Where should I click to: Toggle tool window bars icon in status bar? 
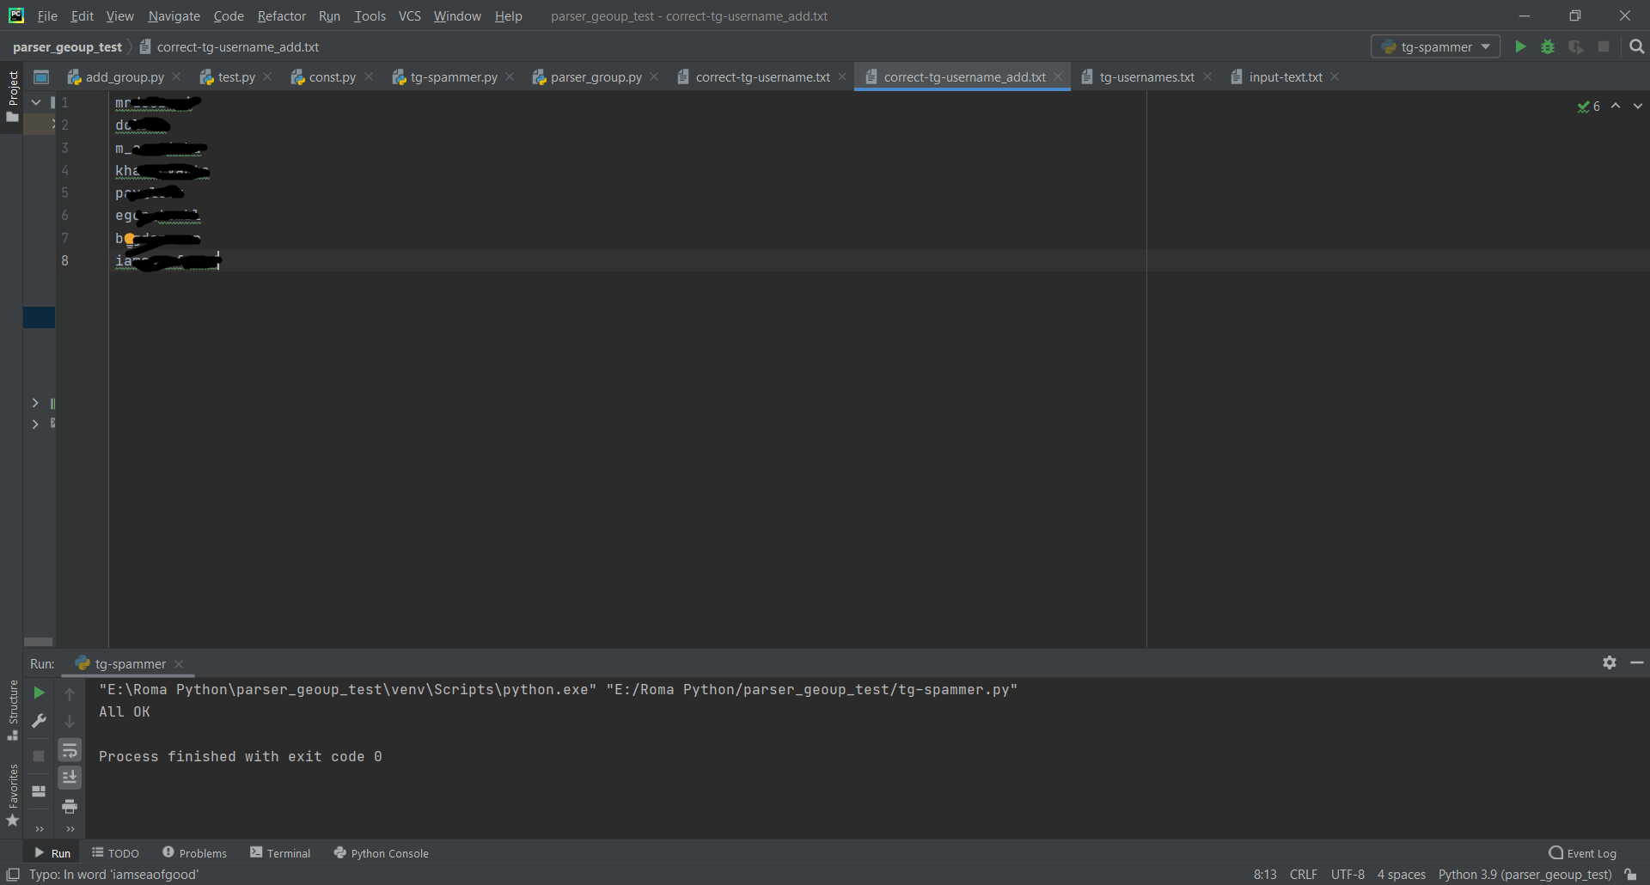click(13, 875)
